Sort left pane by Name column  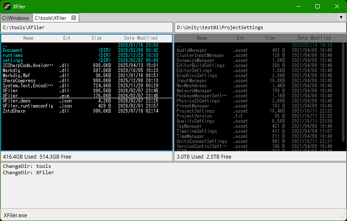[x=29, y=38]
